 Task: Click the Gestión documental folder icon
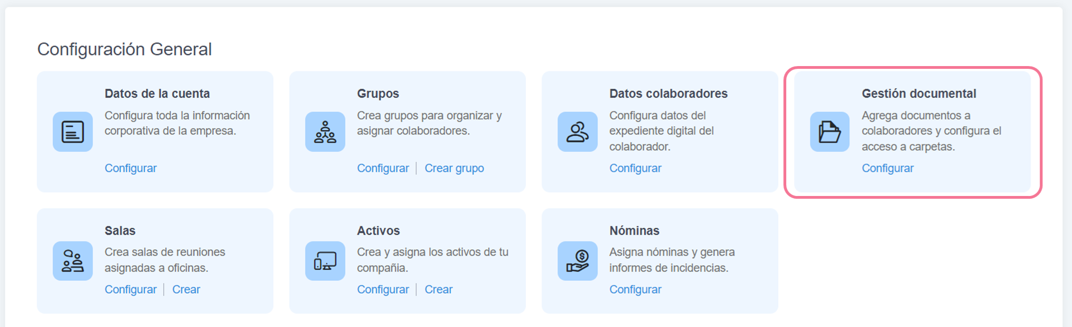(830, 132)
